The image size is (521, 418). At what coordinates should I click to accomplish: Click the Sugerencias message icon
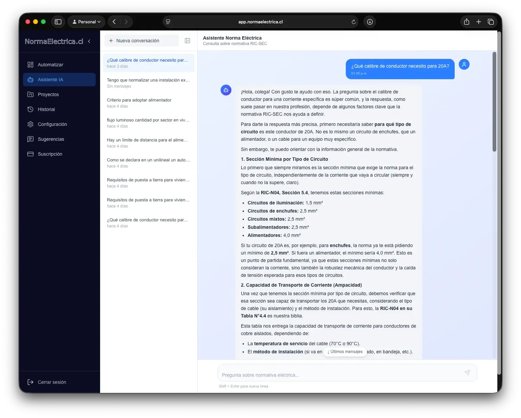[30, 139]
